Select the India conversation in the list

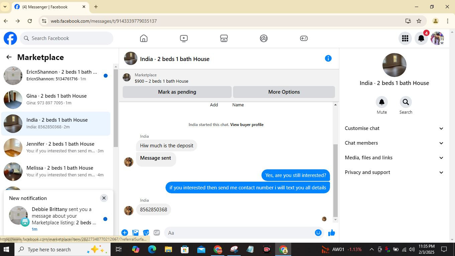click(x=56, y=124)
